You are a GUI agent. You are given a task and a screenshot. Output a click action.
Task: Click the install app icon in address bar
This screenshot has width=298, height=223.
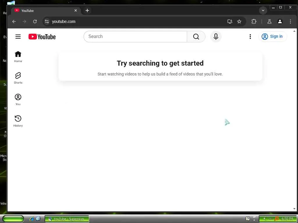tap(230, 21)
